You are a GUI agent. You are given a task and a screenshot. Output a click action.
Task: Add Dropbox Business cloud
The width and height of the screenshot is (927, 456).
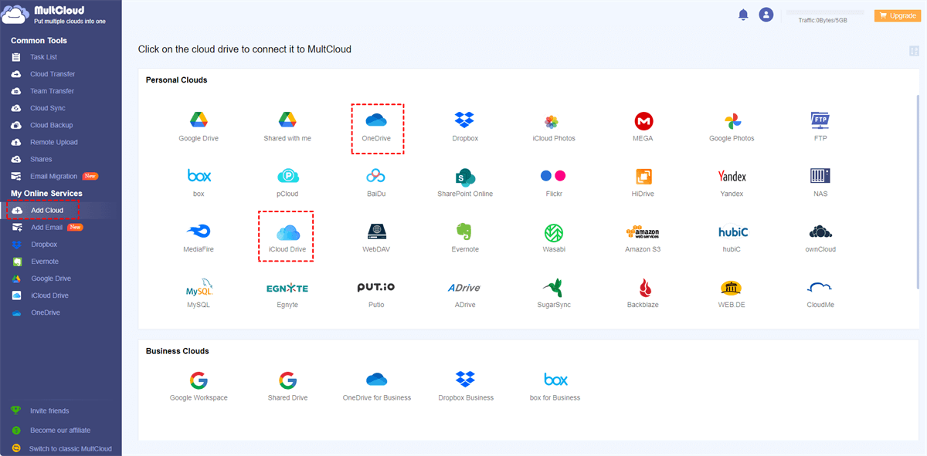tap(465, 387)
